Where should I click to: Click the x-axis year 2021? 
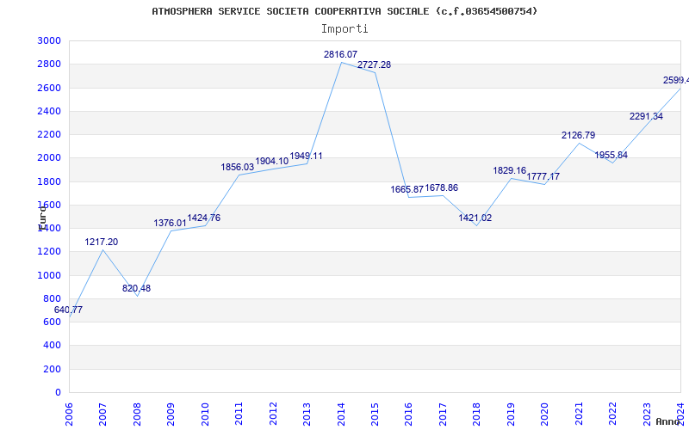click(x=579, y=415)
